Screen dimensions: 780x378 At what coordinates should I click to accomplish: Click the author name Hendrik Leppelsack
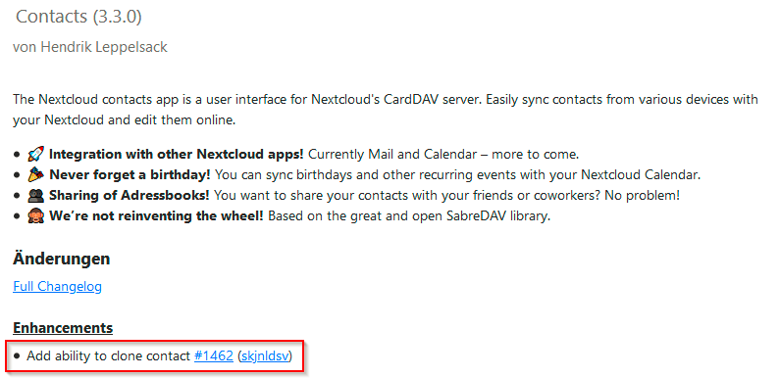(104, 47)
